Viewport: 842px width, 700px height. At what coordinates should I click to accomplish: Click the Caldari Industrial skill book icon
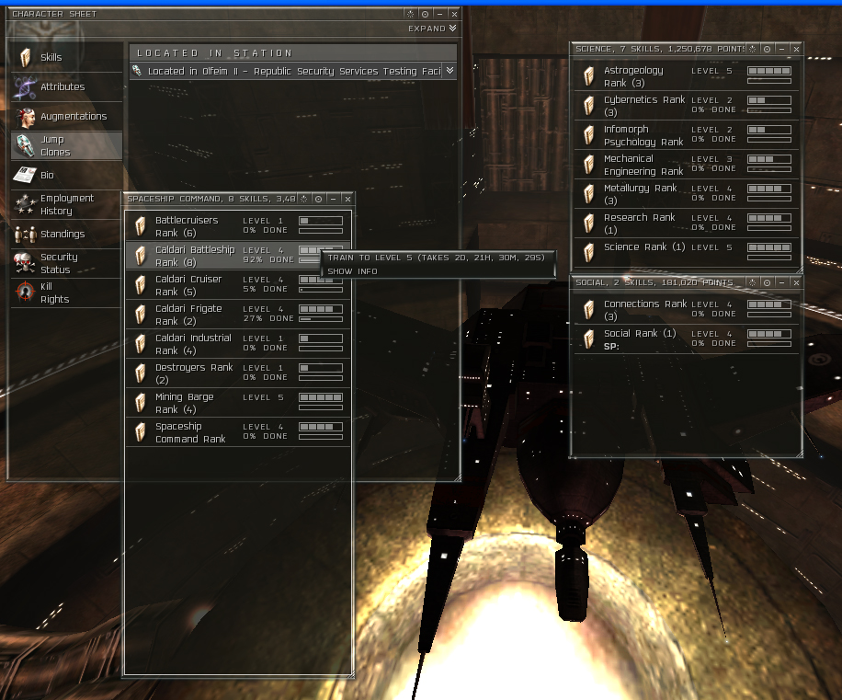(x=141, y=344)
